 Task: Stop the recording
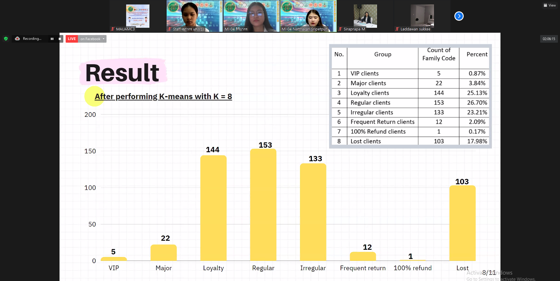point(60,39)
